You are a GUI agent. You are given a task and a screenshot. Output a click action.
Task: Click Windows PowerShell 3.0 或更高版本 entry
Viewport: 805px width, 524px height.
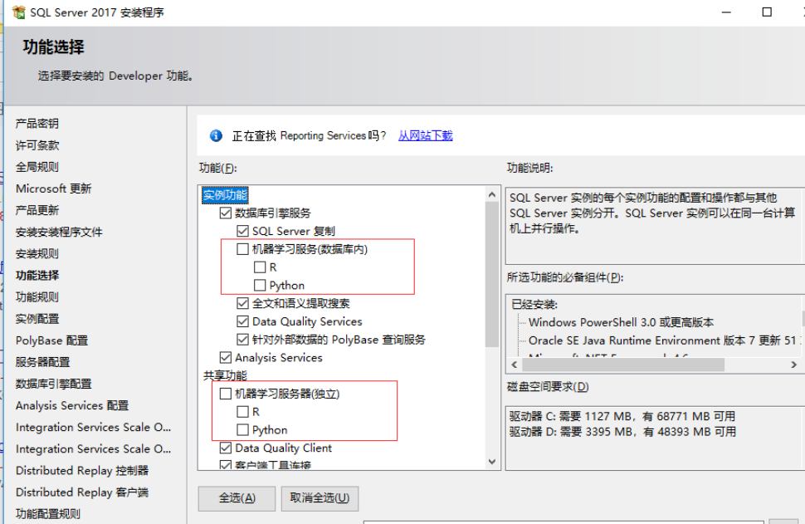[622, 322]
